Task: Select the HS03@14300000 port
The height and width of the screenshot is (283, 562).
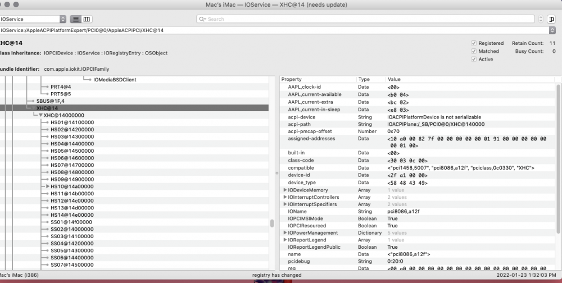Action: click(x=72, y=136)
